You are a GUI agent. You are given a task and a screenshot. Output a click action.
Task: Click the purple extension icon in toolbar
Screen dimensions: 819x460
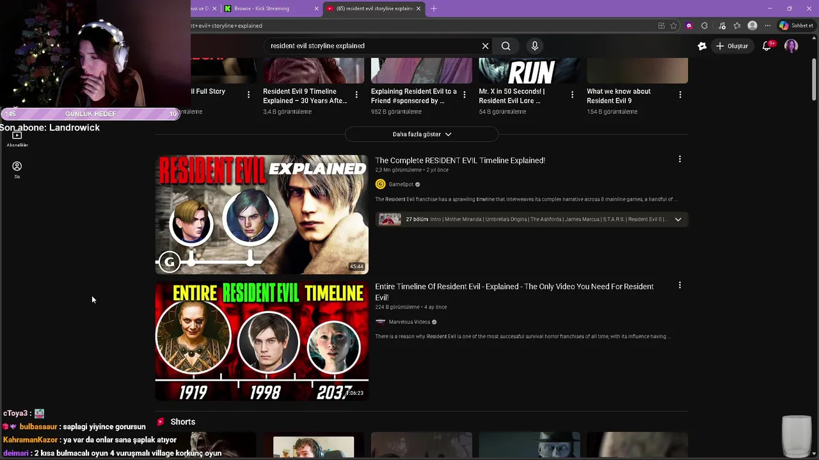point(689,26)
